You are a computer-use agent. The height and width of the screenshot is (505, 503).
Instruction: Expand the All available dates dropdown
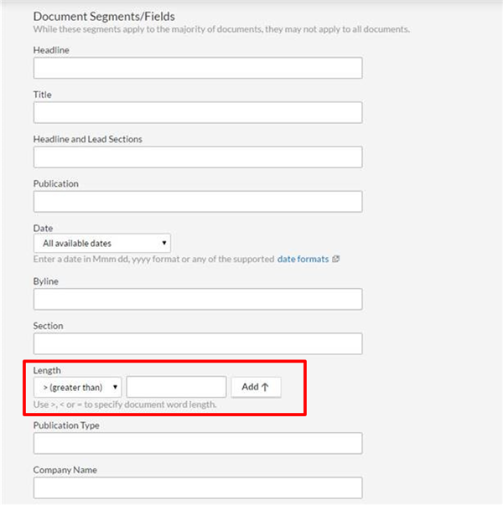102,243
